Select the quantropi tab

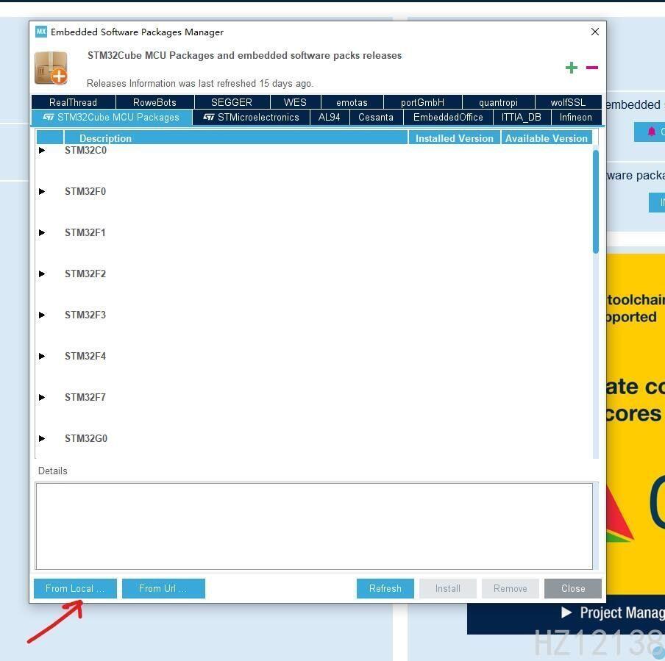tap(498, 102)
